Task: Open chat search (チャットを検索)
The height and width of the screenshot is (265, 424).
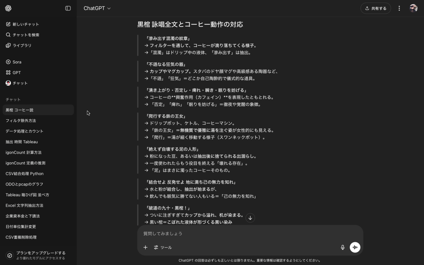Action: click(x=26, y=35)
